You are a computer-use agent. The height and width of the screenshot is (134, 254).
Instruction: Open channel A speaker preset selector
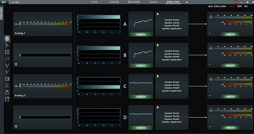[x=172, y=24]
